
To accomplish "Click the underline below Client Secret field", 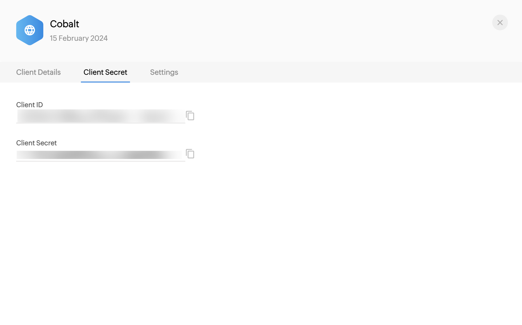I will [x=100, y=161].
